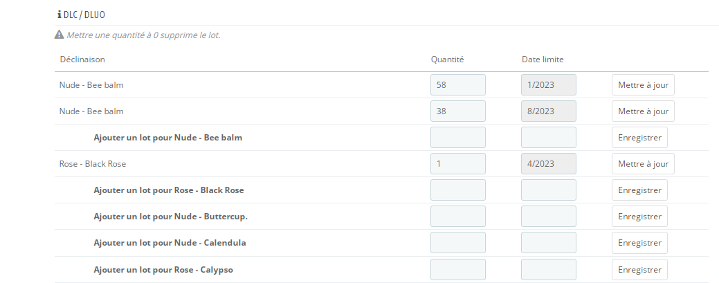Click date limit field showing 4/2023

click(x=548, y=164)
